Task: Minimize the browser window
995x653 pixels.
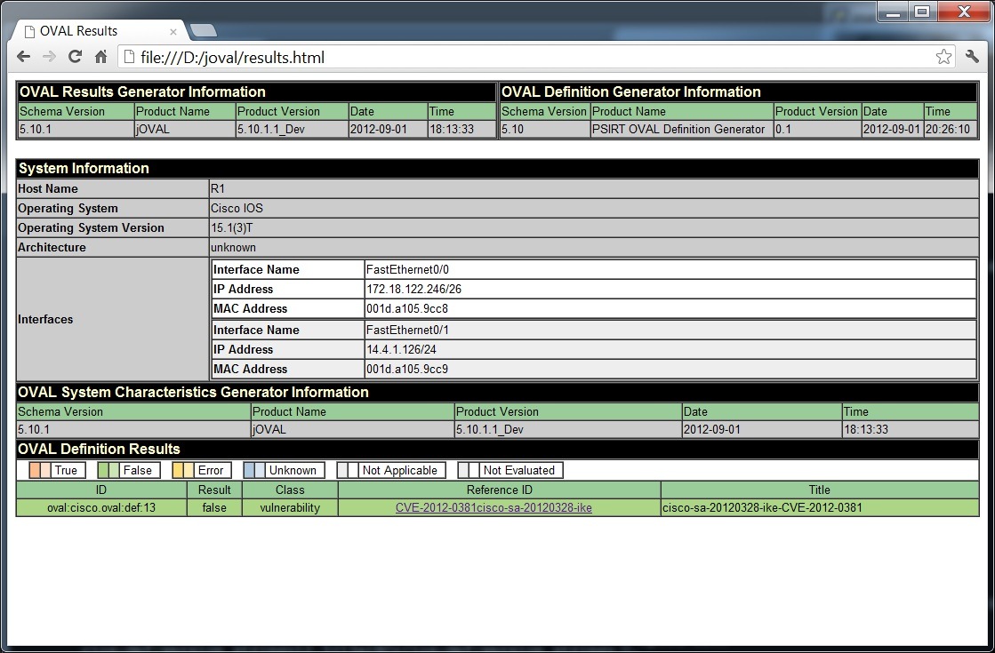Action: (894, 12)
